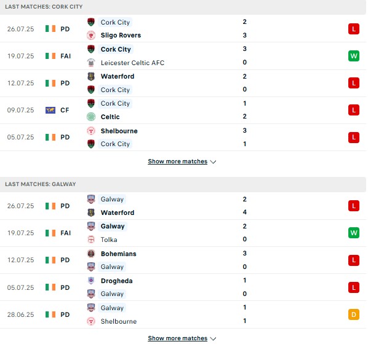This screenshot has width=368, height=347.
Task: Click the Leicester Celtic AFC crest icon
Action: click(x=91, y=63)
